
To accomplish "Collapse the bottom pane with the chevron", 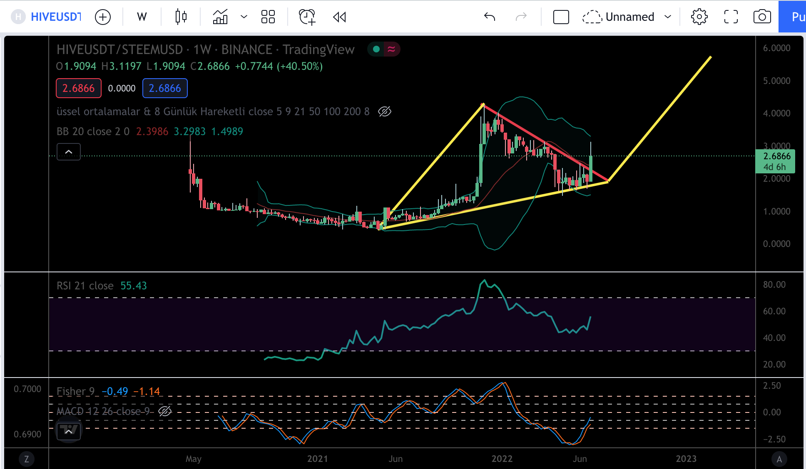I will click(x=69, y=431).
